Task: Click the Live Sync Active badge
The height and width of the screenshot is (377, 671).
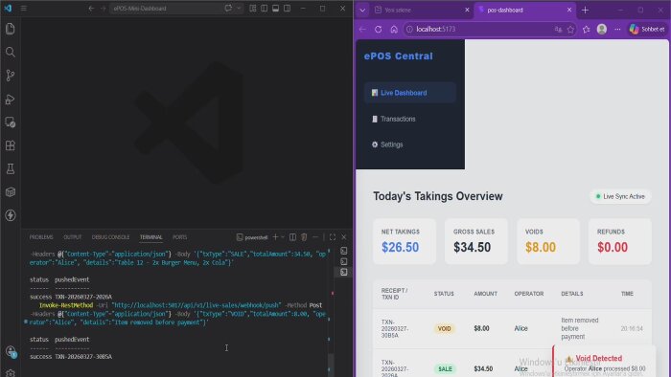Action: 620,196
